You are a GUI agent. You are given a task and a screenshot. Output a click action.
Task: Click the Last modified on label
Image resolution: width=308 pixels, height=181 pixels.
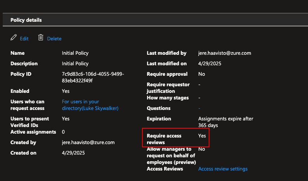pyautogui.click(x=166, y=64)
